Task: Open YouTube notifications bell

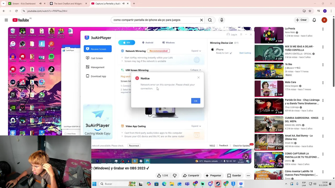Action: click(x=314, y=20)
